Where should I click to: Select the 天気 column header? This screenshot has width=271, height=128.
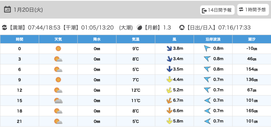pos(58,39)
